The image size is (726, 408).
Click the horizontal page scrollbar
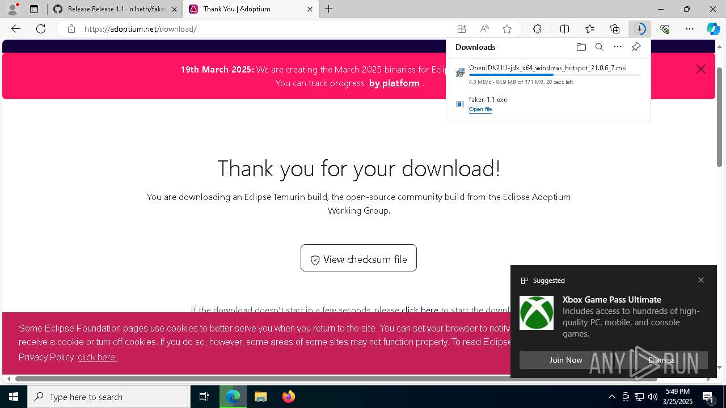click(336, 379)
